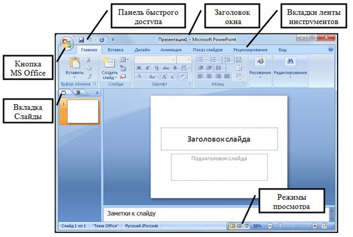Toggle Align text right
The width and height of the screenshot is (353, 237).
point(218,76)
